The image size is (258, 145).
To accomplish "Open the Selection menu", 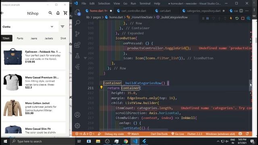I will coord(104,4).
